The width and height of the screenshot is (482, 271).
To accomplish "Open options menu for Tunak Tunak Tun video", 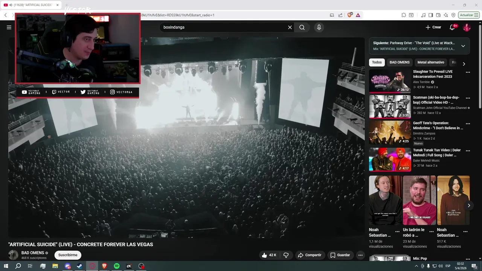I will (468, 151).
